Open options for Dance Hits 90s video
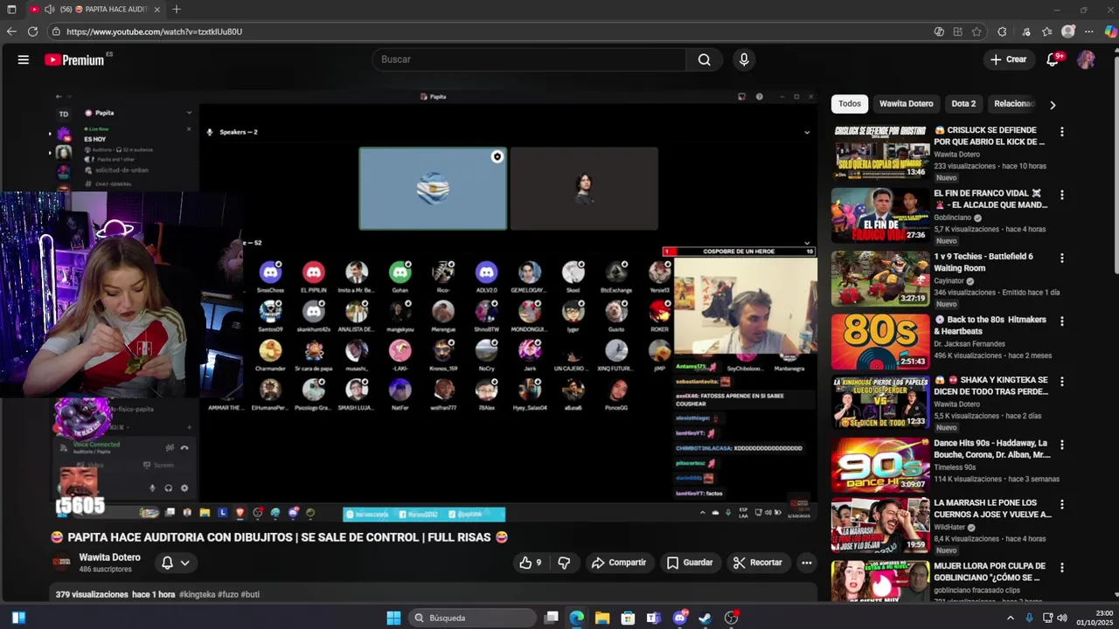The image size is (1119, 629). click(x=1062, y=445)
